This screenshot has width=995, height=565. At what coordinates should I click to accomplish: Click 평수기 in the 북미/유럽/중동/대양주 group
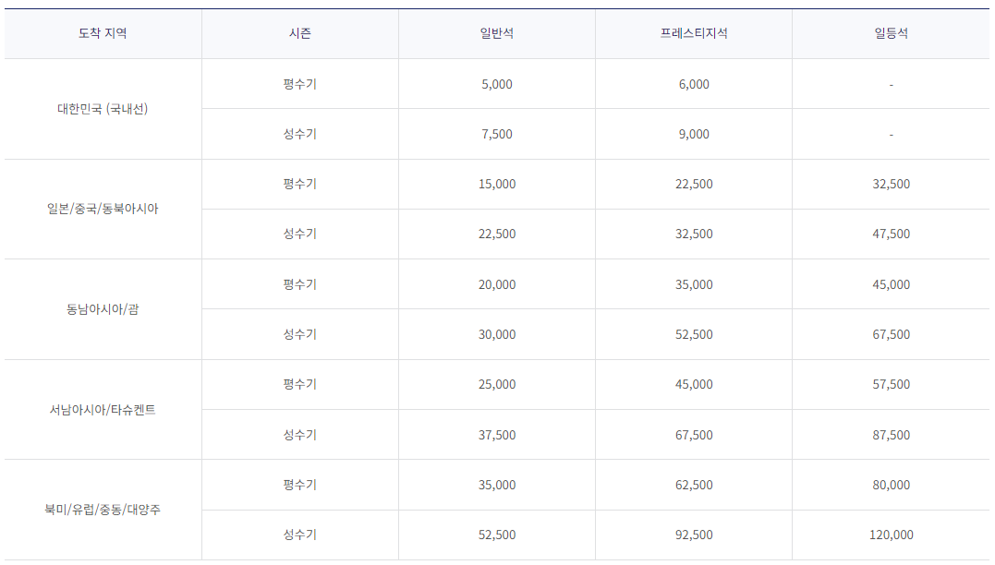coord(300,485)
